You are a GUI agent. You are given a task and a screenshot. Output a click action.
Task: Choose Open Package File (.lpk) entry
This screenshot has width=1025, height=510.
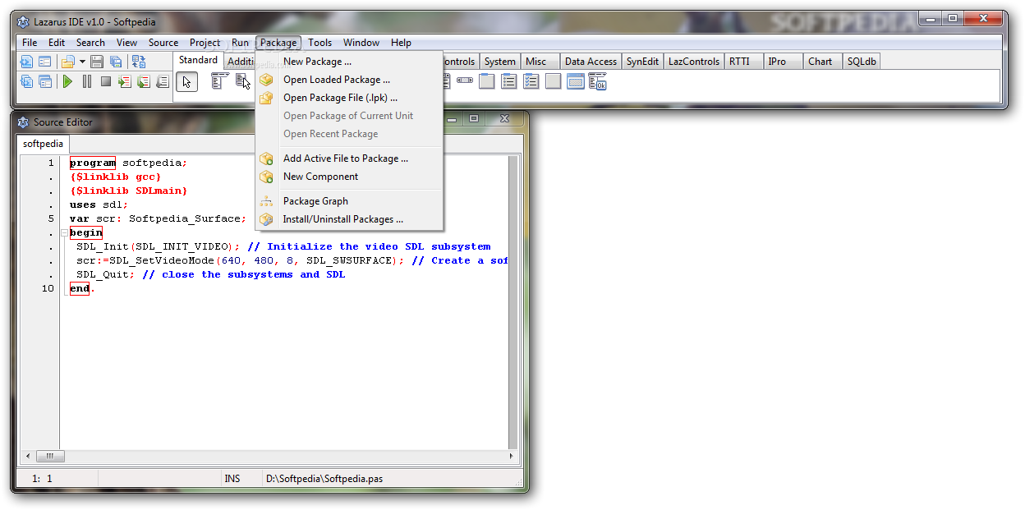click(x=349, y=98)
